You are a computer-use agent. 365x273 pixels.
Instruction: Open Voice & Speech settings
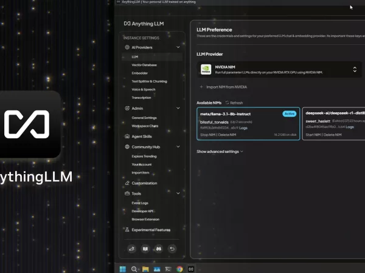(144, 89)
